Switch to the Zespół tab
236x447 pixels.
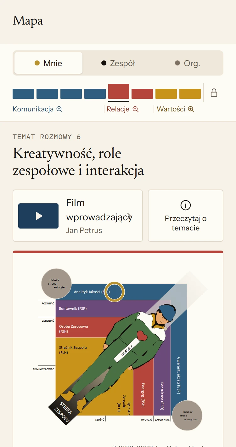click(118, 63)
